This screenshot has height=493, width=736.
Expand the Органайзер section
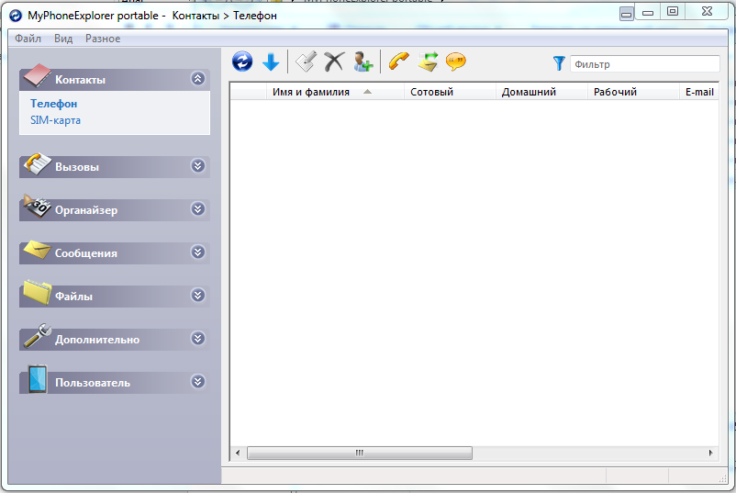click(x=197, y=209)
